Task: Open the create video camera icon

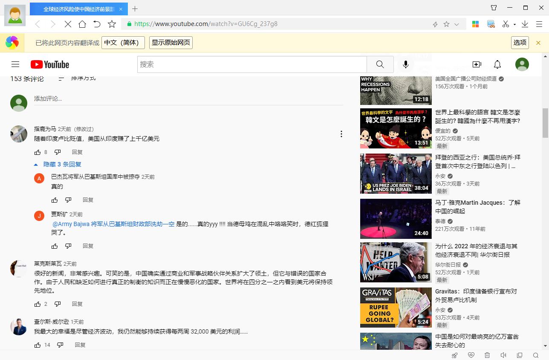Action: tap(477, 64)
